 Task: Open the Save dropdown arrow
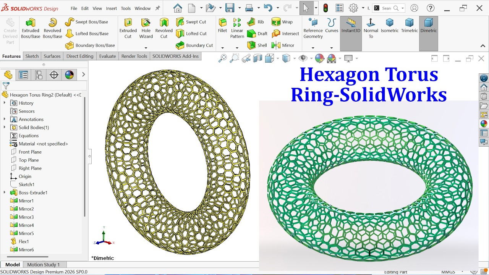pos(239,8)
